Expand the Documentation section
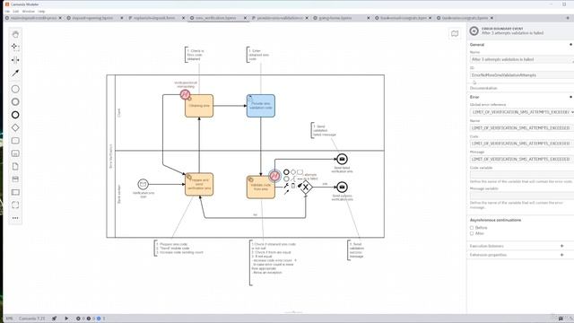This screenshot has width=574, height=323. (x=483, y=88)
